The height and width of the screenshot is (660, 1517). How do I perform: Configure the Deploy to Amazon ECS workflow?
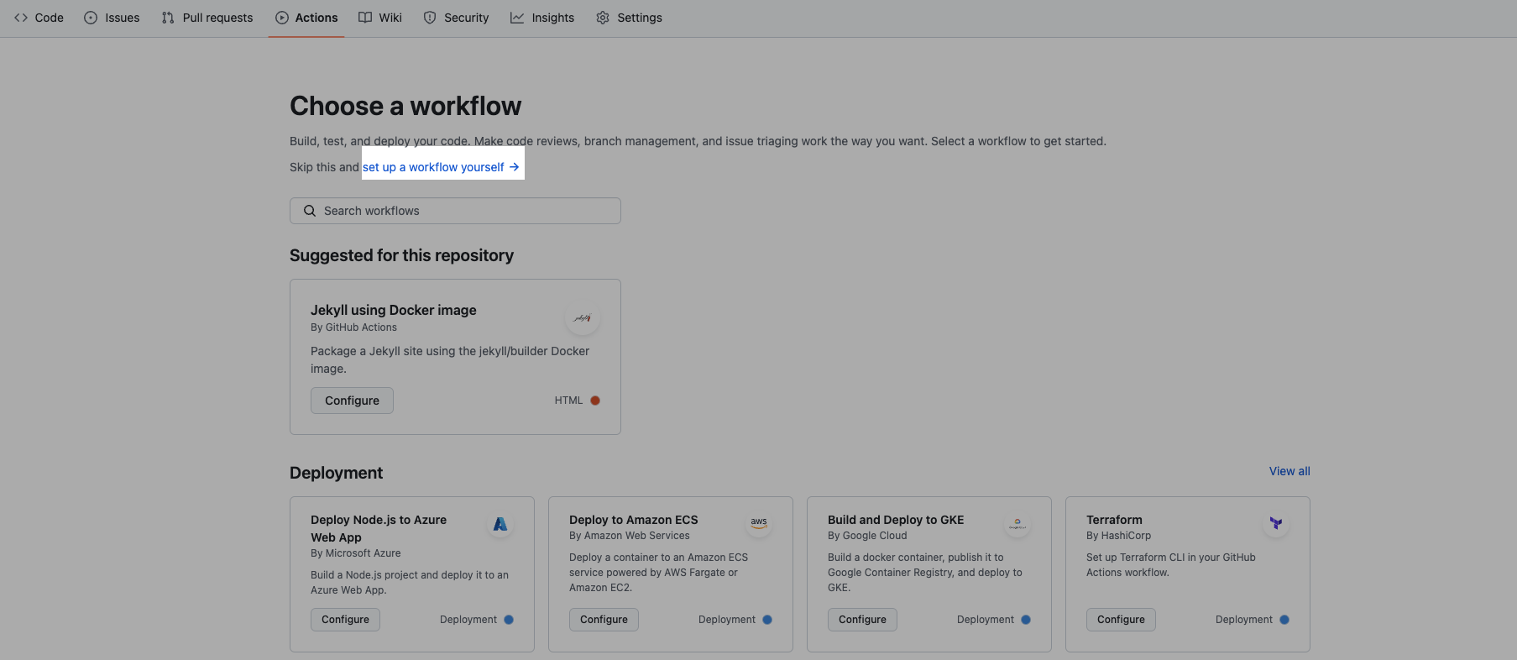pos(604,620)
